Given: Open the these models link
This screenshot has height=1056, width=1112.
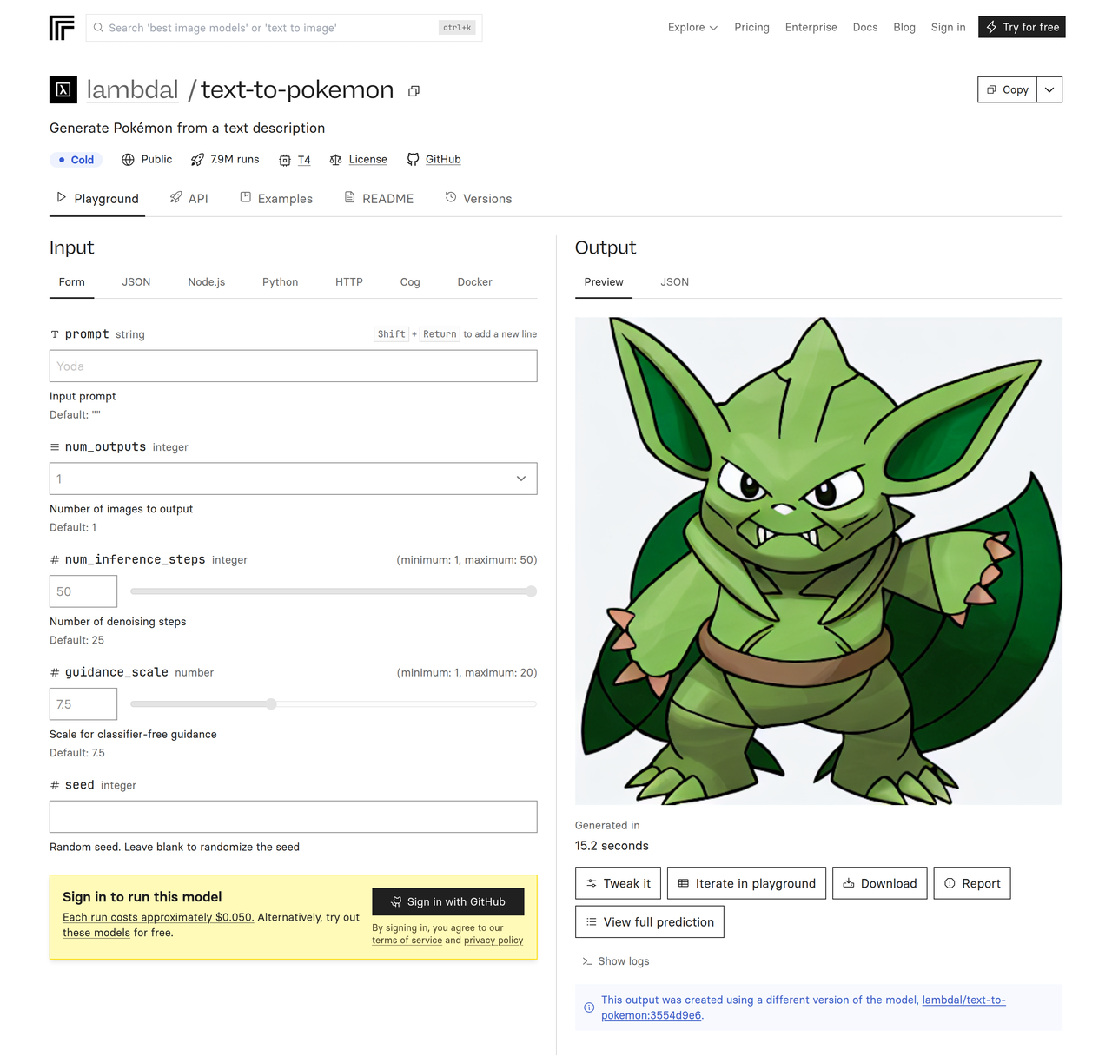Looking at the screenshot, I should pos(96,933).
